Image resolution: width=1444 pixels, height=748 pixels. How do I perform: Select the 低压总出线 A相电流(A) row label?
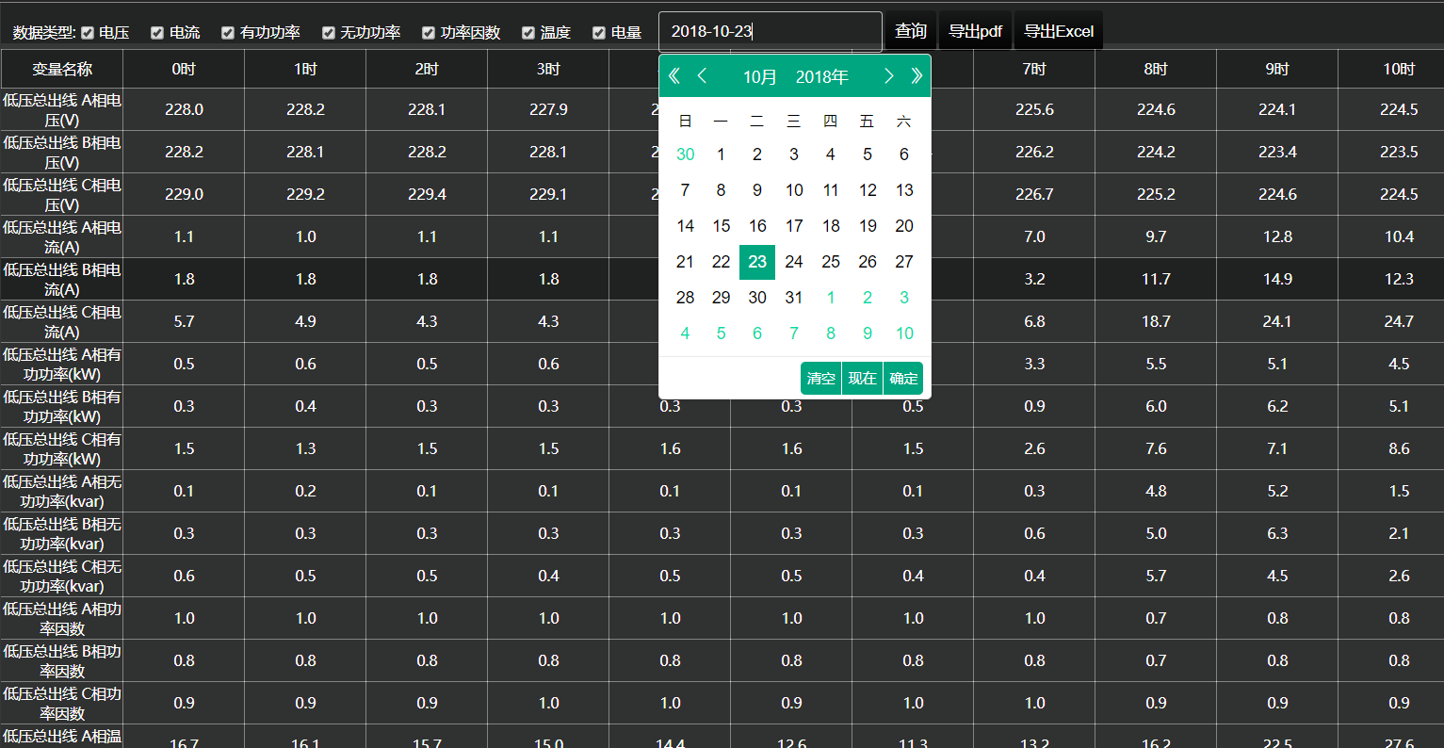tap(62, 236)
